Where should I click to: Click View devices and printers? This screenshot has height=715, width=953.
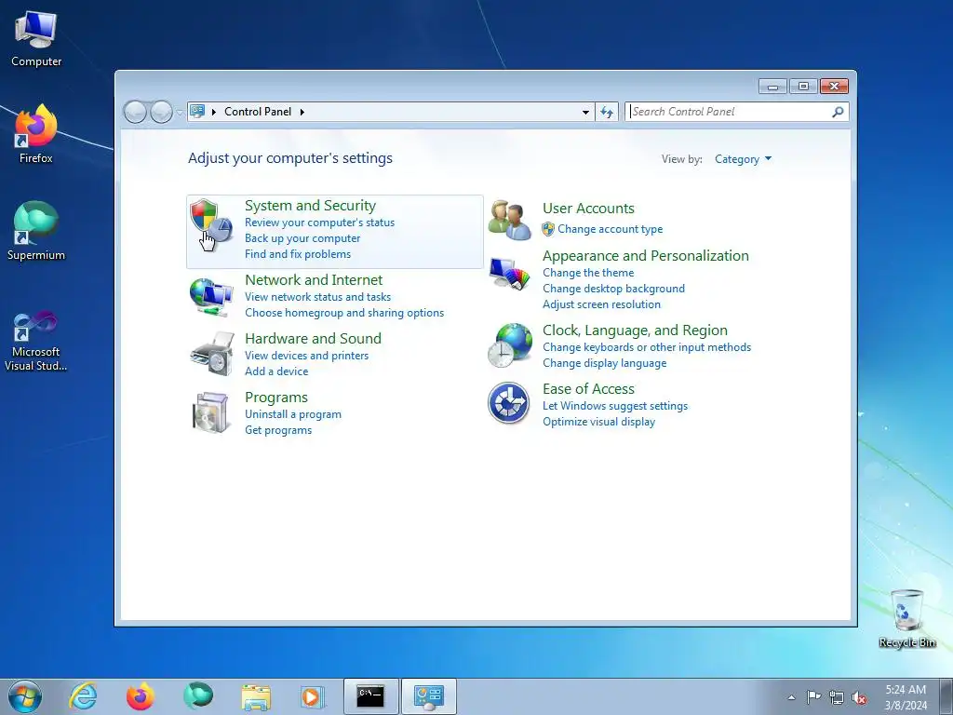pyautogui.click(x=306, y=355)
